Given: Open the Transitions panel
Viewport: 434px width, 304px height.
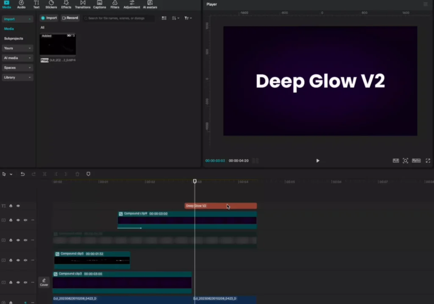Looking at the screenshot, I should pos(83,4).
